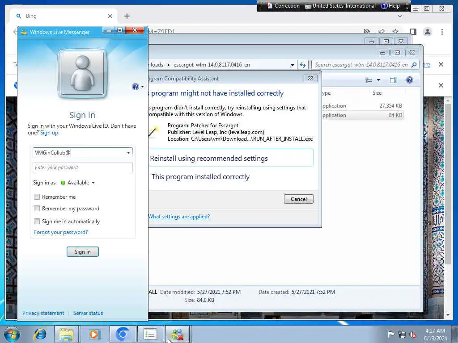Image resolution: width=458 pixels, height=343 pixels.
Task: Toggle the Chrome side panel icon
Action: (x=413, y=32)
